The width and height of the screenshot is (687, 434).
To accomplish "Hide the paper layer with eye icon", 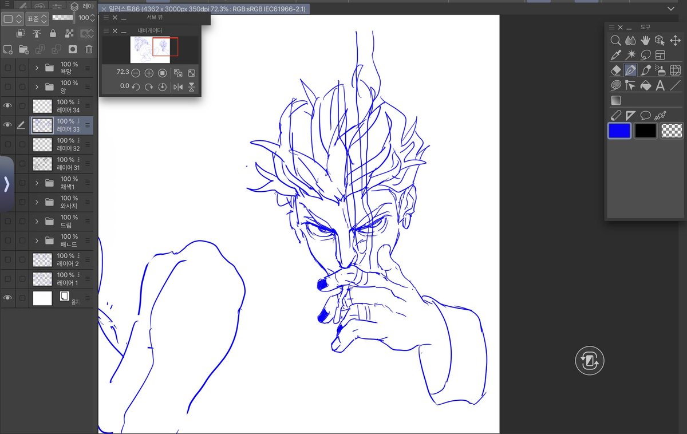I will tap(7, 298).
